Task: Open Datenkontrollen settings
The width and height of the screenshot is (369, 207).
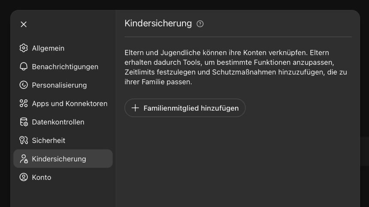Action: 58,122
